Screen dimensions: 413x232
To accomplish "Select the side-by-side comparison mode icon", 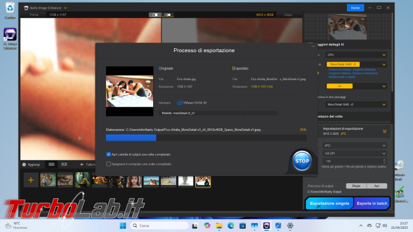I will (168, 15).
